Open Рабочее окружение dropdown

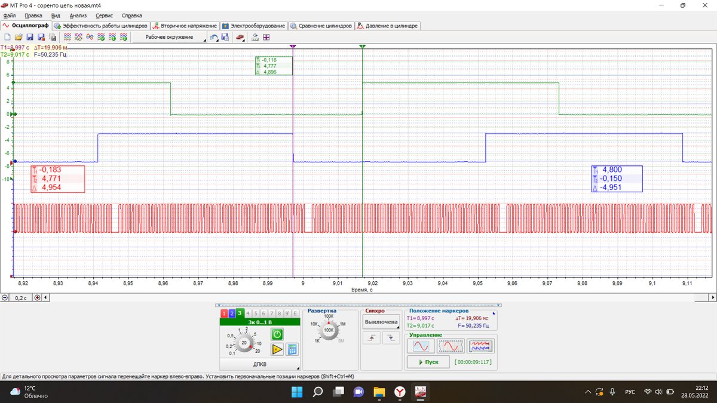[170, 37]
